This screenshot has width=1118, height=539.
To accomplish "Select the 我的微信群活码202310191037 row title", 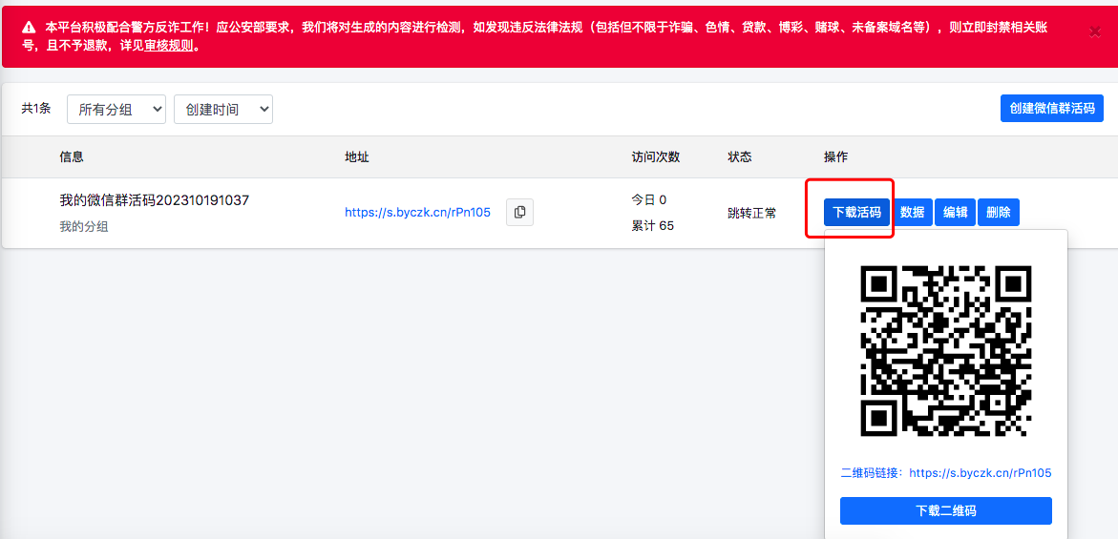I will [x=154, y=200].
